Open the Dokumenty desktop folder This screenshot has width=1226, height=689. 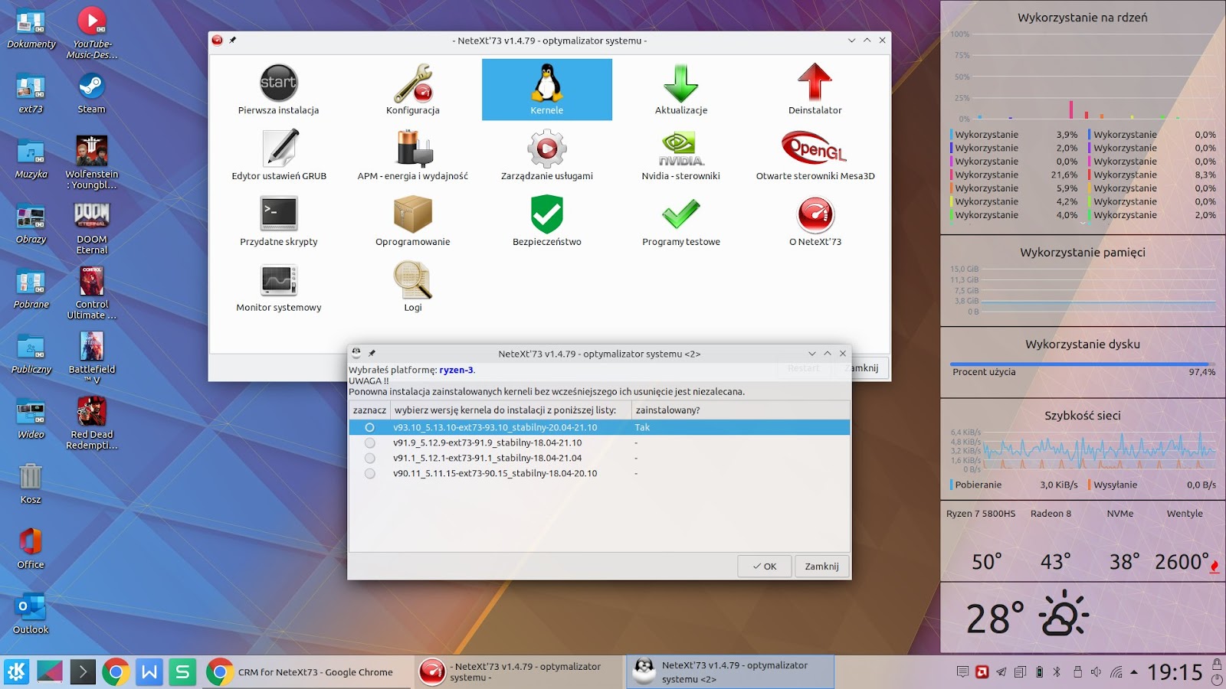(31, 28)
